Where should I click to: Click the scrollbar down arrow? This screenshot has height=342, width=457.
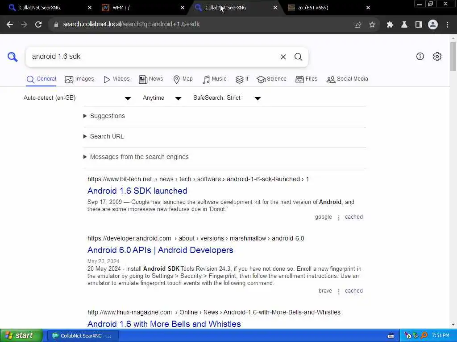(453, 325)
